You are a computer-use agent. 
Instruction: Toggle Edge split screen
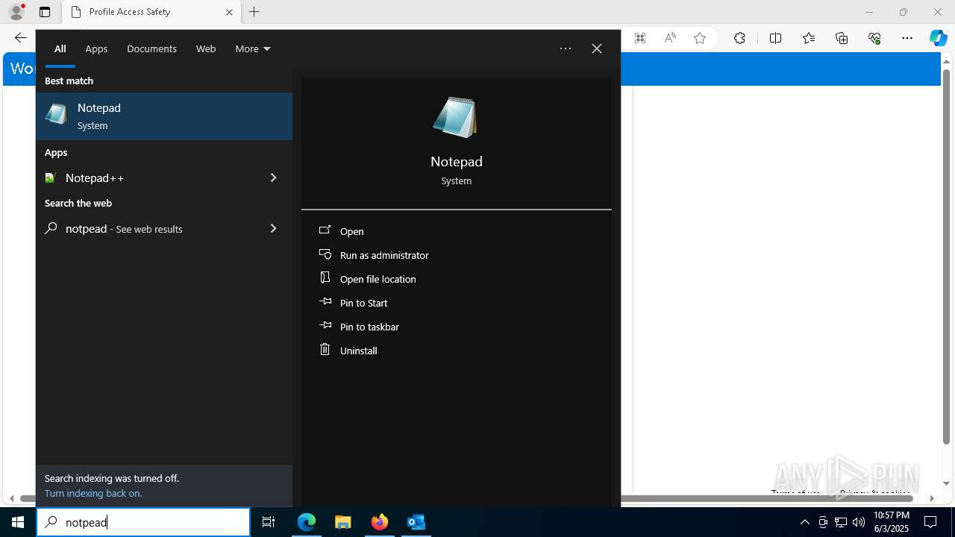click(x=775, y=38)
